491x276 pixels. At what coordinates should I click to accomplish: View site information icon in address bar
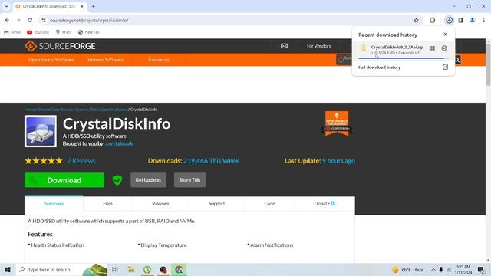tap(44, 21)
